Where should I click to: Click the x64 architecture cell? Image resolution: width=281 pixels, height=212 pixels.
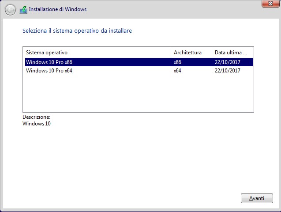(177, 71)
